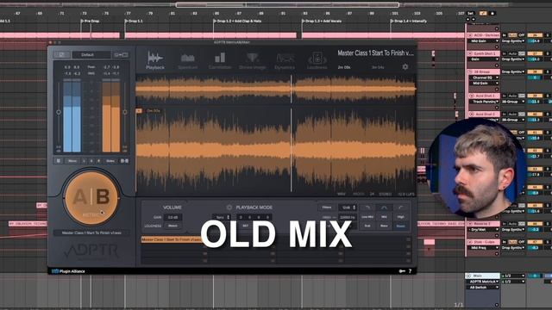Open MetricAB settings gear
The height and width of the screenshot is (310, 552).
coord(405,66)
